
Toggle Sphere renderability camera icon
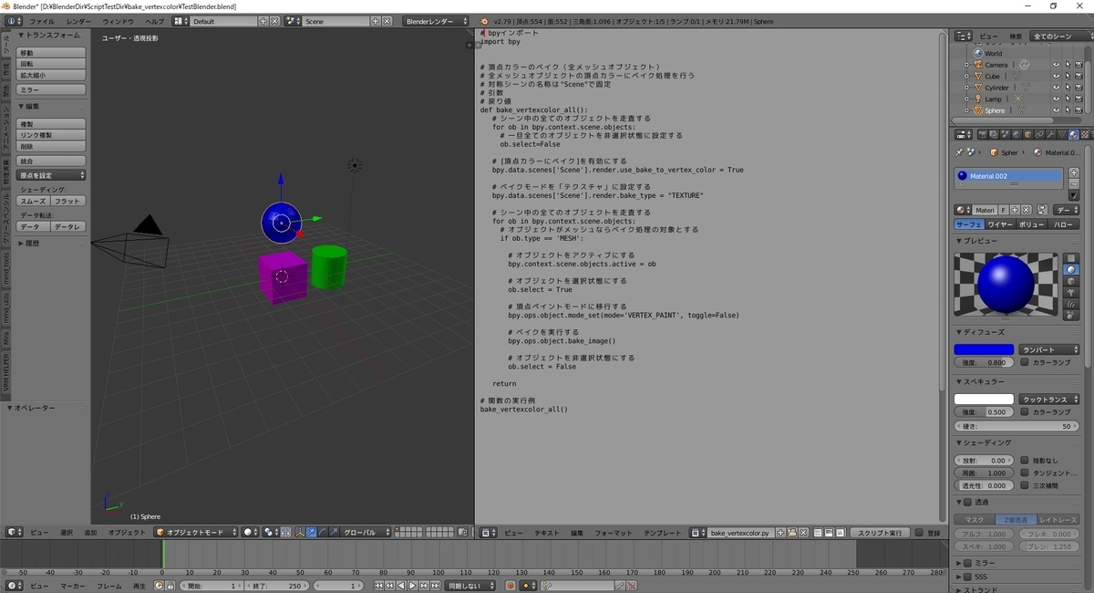tap(1079, 110)
